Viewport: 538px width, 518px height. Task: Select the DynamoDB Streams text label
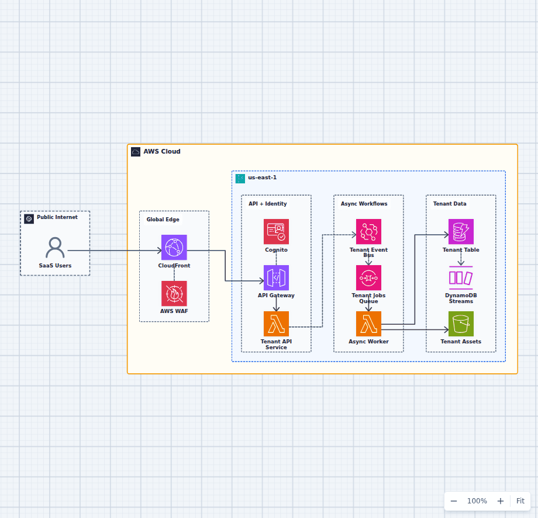coord(461,298)
